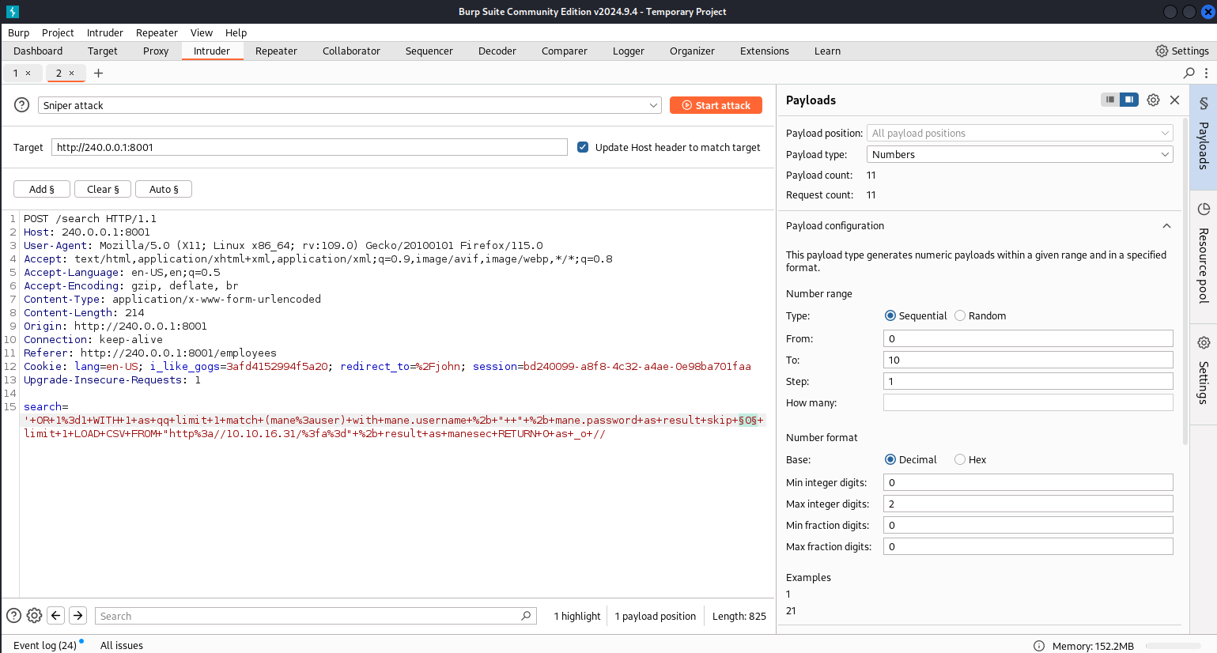Go to previous search match arrow

click(x=55, y=615)
